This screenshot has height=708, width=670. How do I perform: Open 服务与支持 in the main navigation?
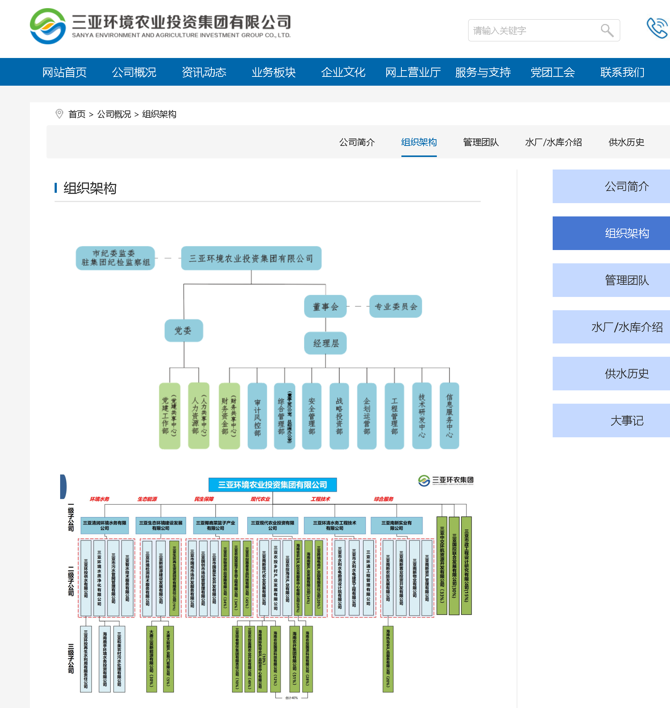(x=483, y=72)
